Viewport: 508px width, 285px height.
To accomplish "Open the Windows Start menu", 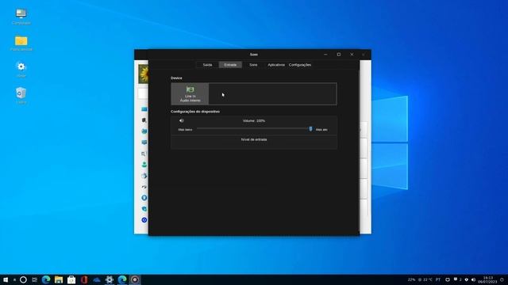I will pos(6,279).
